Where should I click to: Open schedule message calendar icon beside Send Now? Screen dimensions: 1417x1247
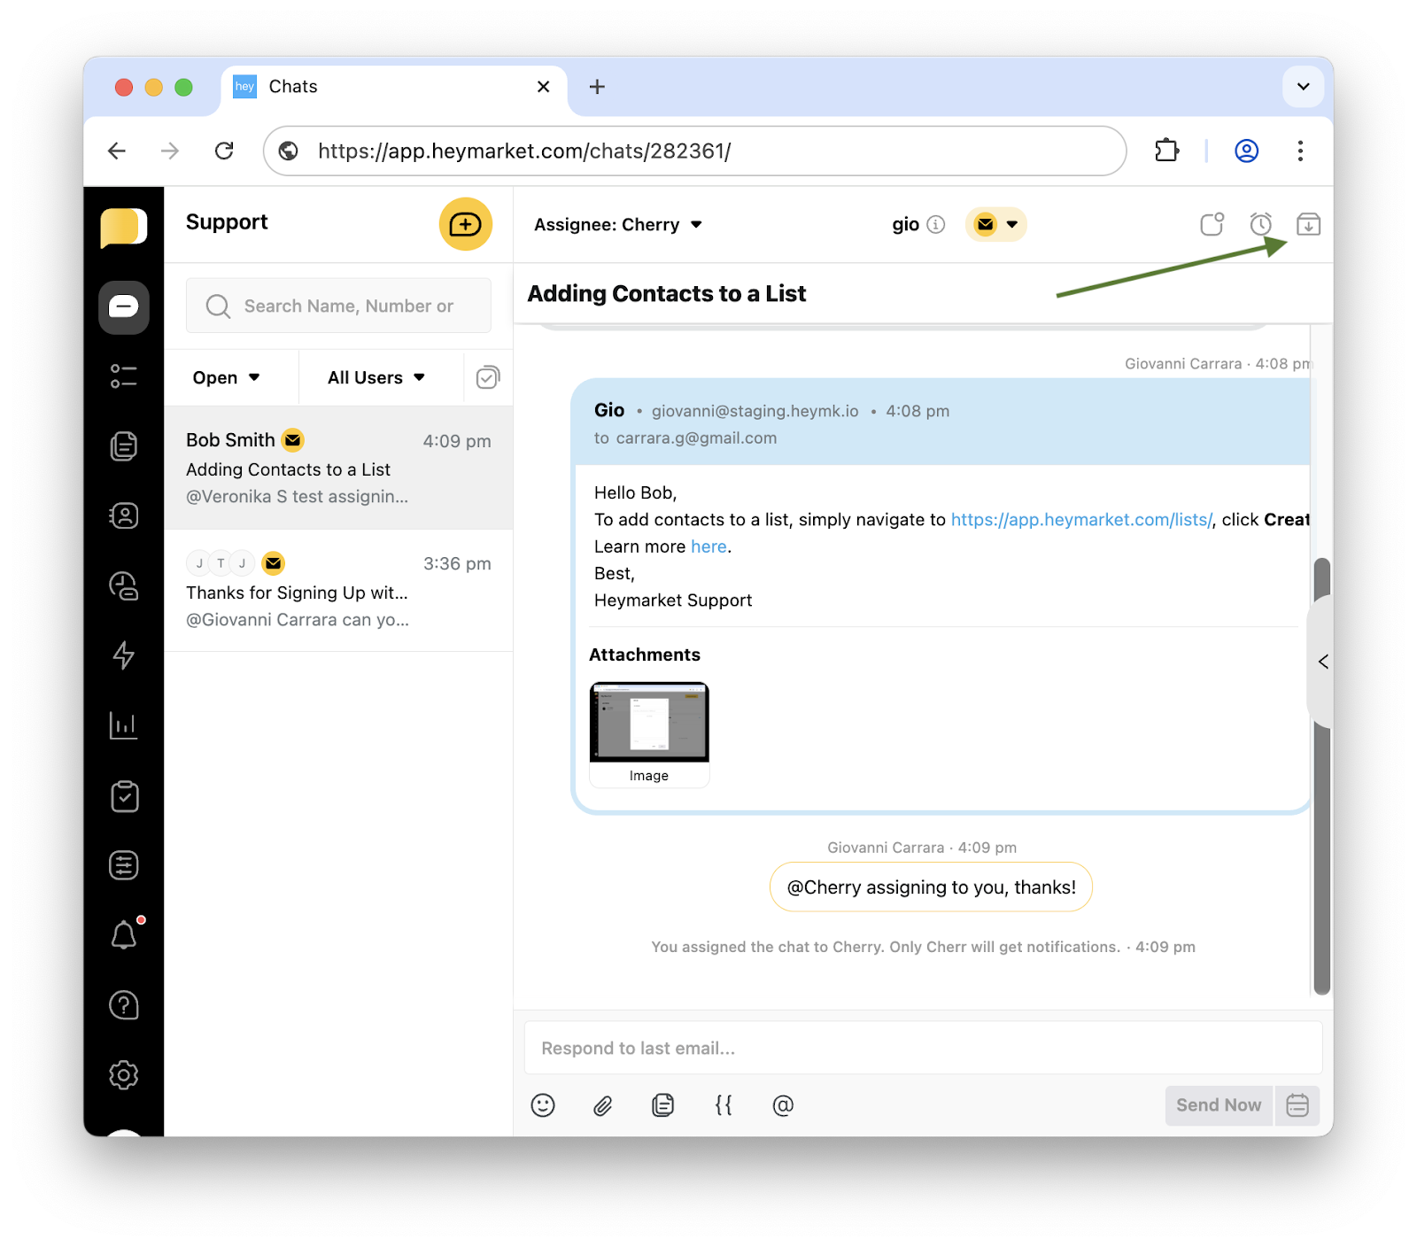[1297, 1105]
